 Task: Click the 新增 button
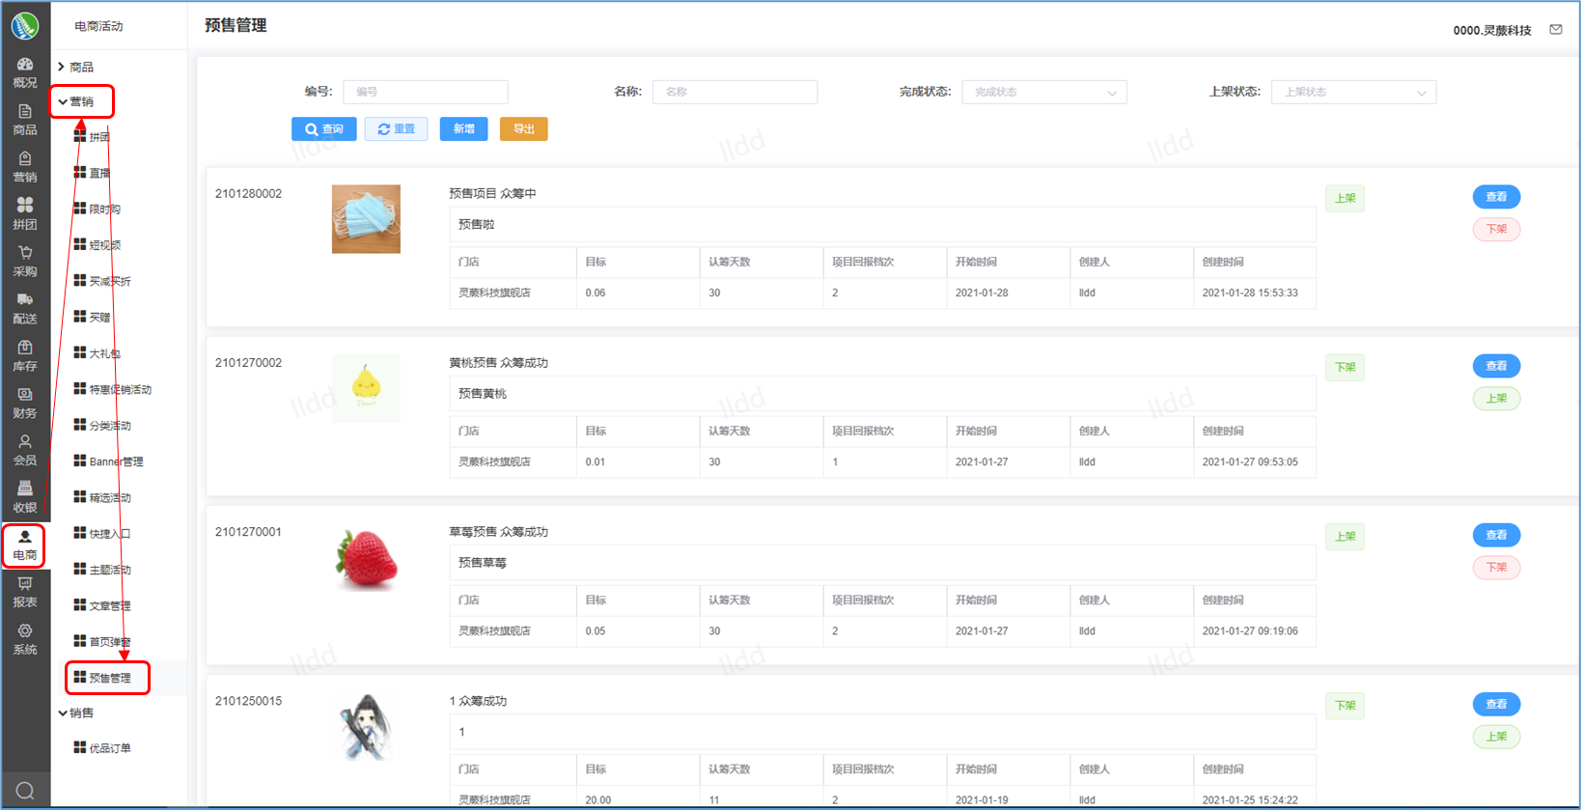pos(463,129)
